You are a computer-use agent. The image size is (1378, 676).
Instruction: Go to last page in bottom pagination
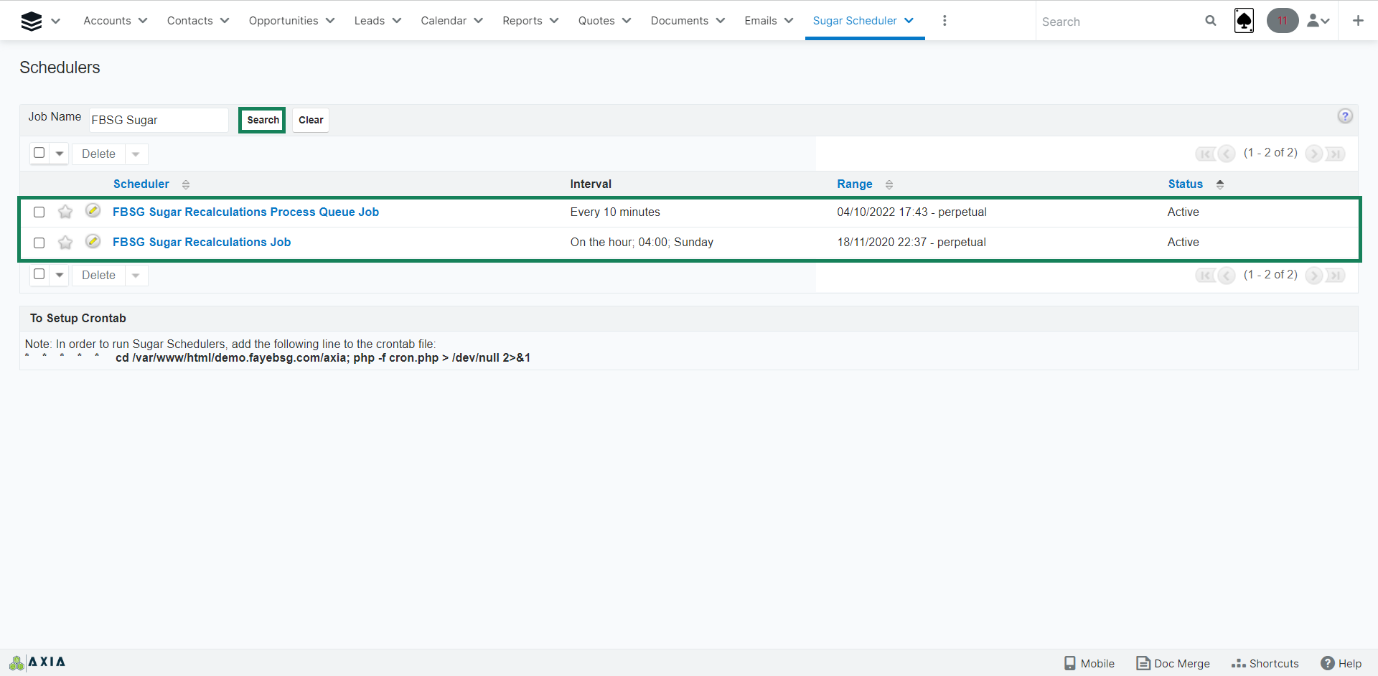point(1335,276)
